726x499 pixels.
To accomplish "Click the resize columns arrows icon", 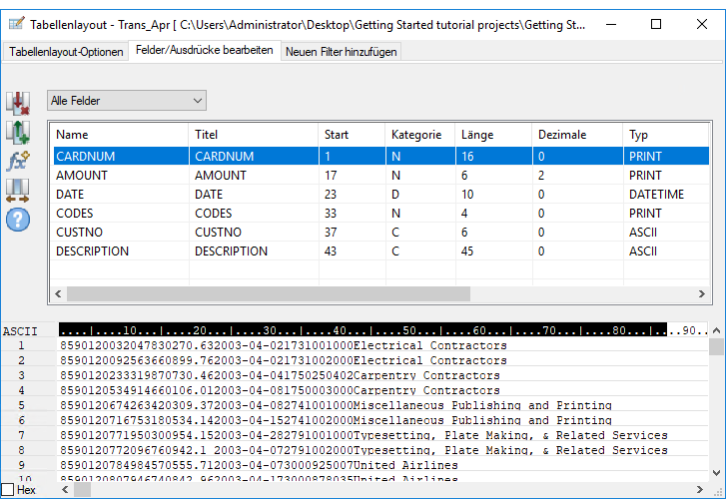I will pyautogui.click(x=18, y=190).
